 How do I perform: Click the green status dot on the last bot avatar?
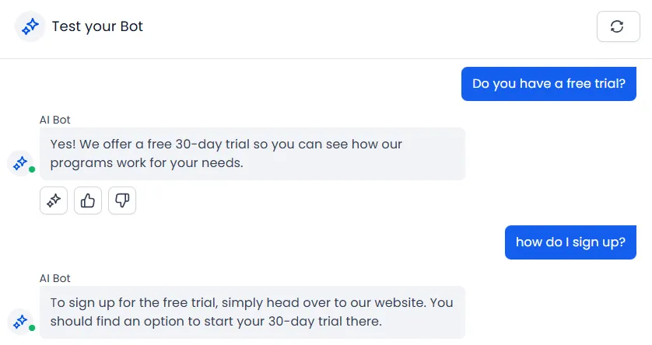(32, 327)
